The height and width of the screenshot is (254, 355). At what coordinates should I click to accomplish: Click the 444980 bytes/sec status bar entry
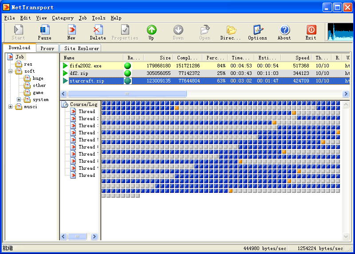click(264, 248)
